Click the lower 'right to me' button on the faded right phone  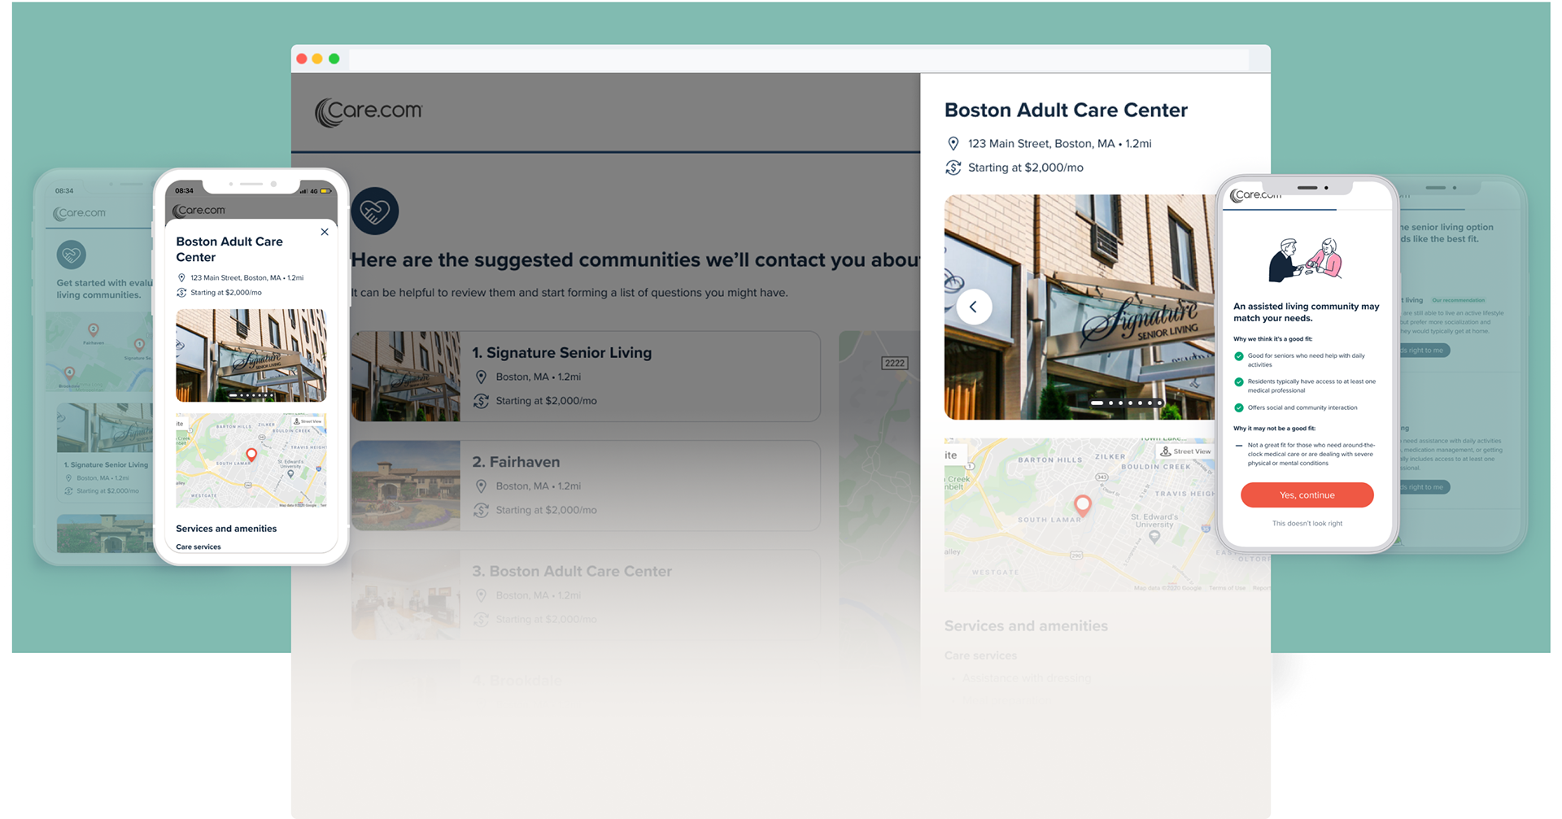1425,487
